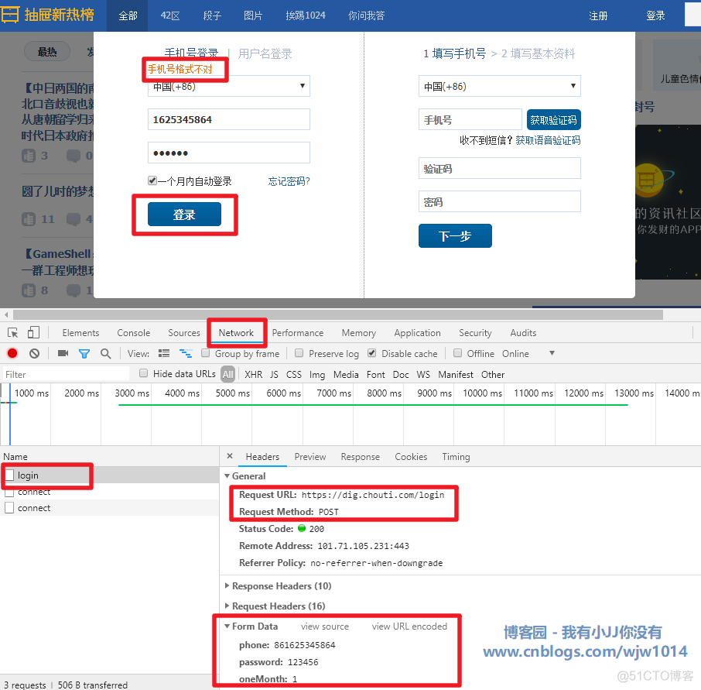Uncheck the one-month auto login checkbox
The image size is (701, 690).
click(x=152, y=180)
